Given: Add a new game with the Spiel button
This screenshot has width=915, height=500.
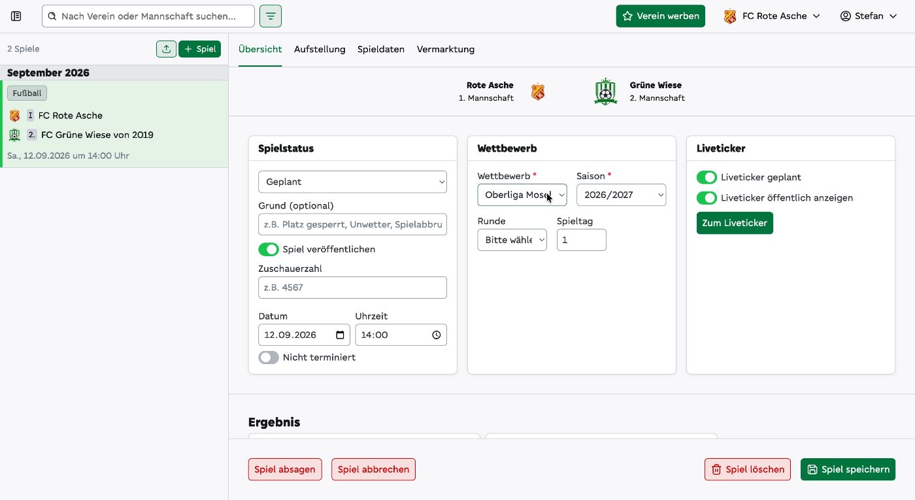Looking at the screenshot, I should point(200,49).
